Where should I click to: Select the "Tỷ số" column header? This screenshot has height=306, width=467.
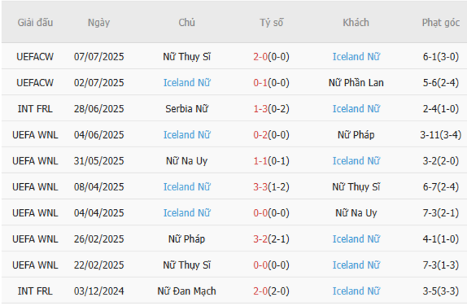(272, 23)
